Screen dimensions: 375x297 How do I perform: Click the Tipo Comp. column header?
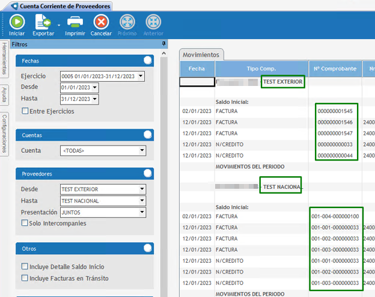click(261, 69)
